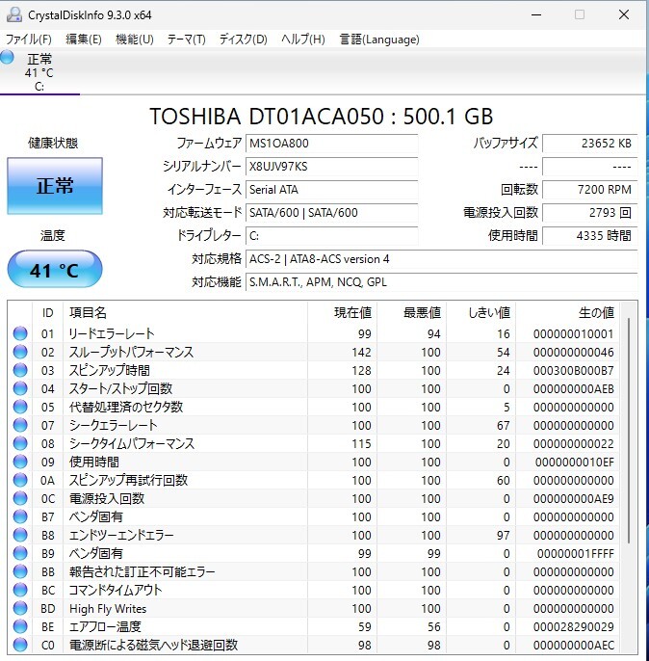The image size is (649, 661).
Task: Open the テーマ(T) menu
Action: point(186,40)
